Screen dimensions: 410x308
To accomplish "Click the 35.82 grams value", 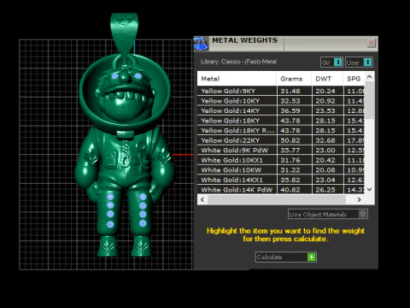I will [290, 180].
